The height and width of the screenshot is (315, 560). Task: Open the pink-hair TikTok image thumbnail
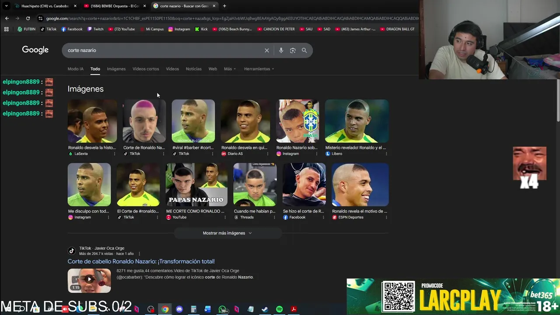tap(144, 121)
